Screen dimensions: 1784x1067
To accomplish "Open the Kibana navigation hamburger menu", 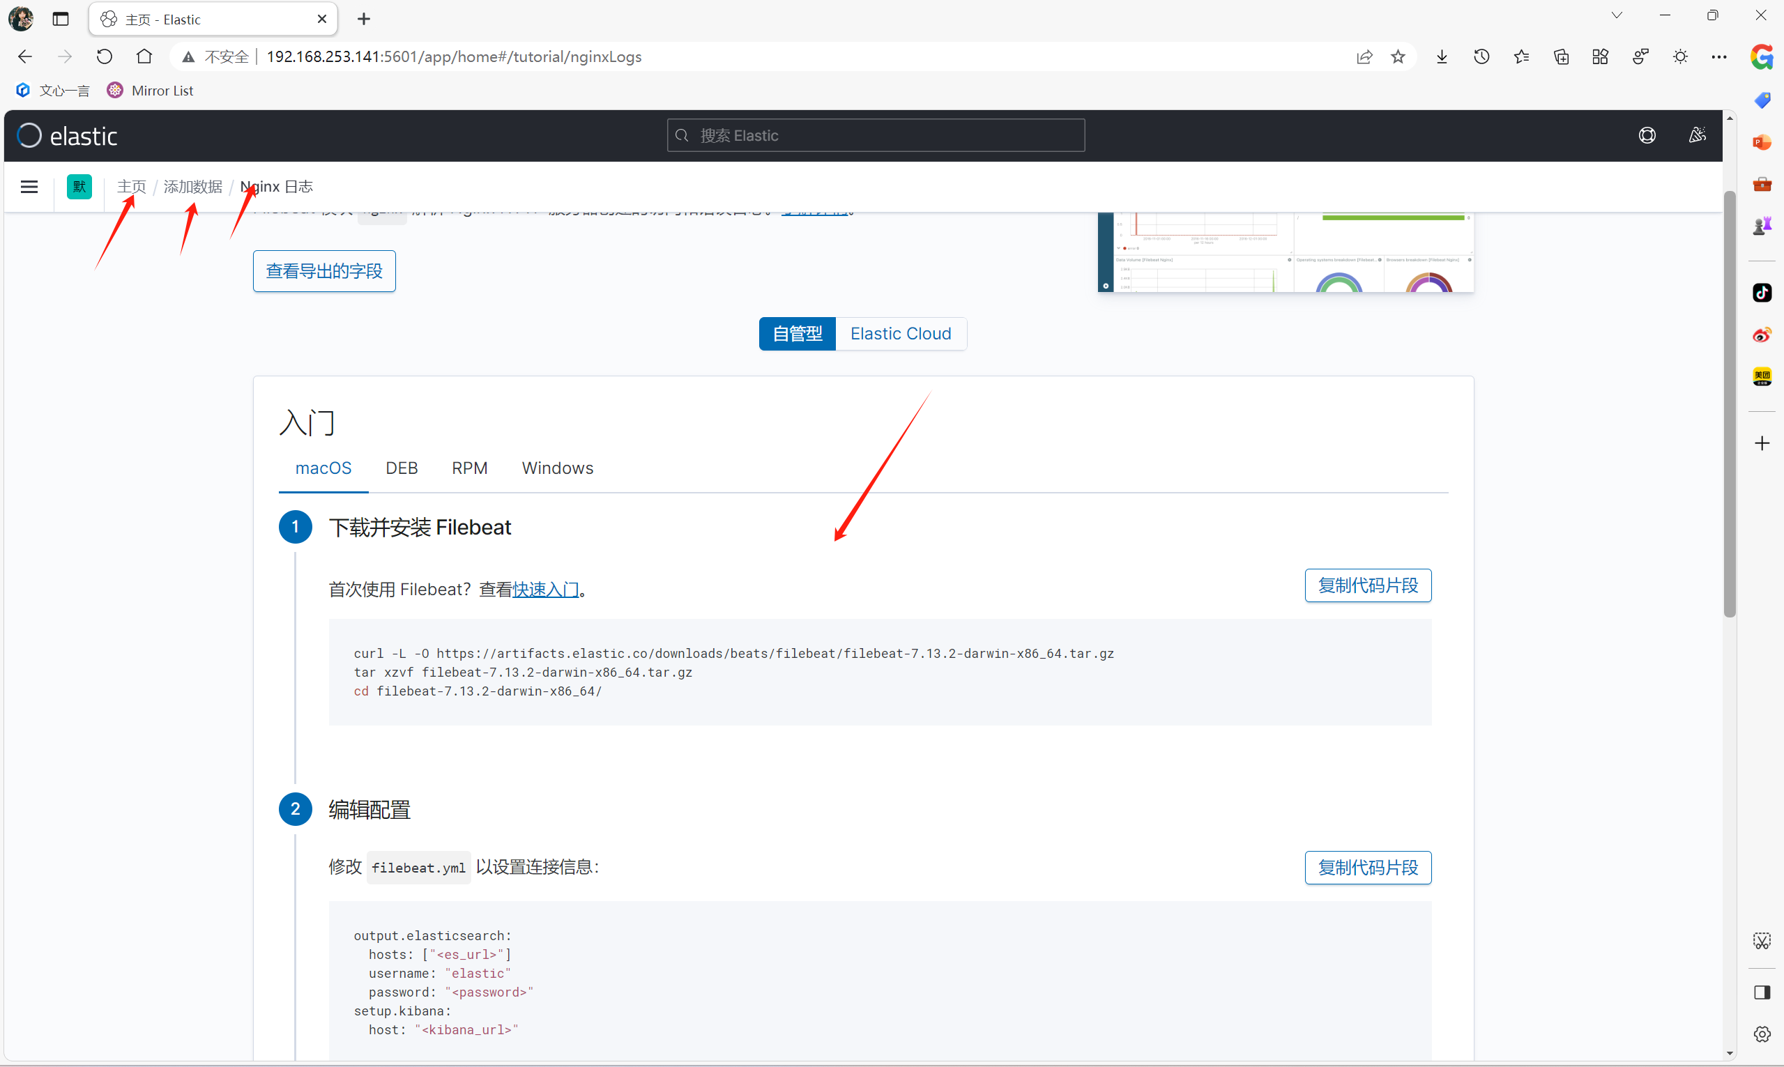I will (29, 187).
